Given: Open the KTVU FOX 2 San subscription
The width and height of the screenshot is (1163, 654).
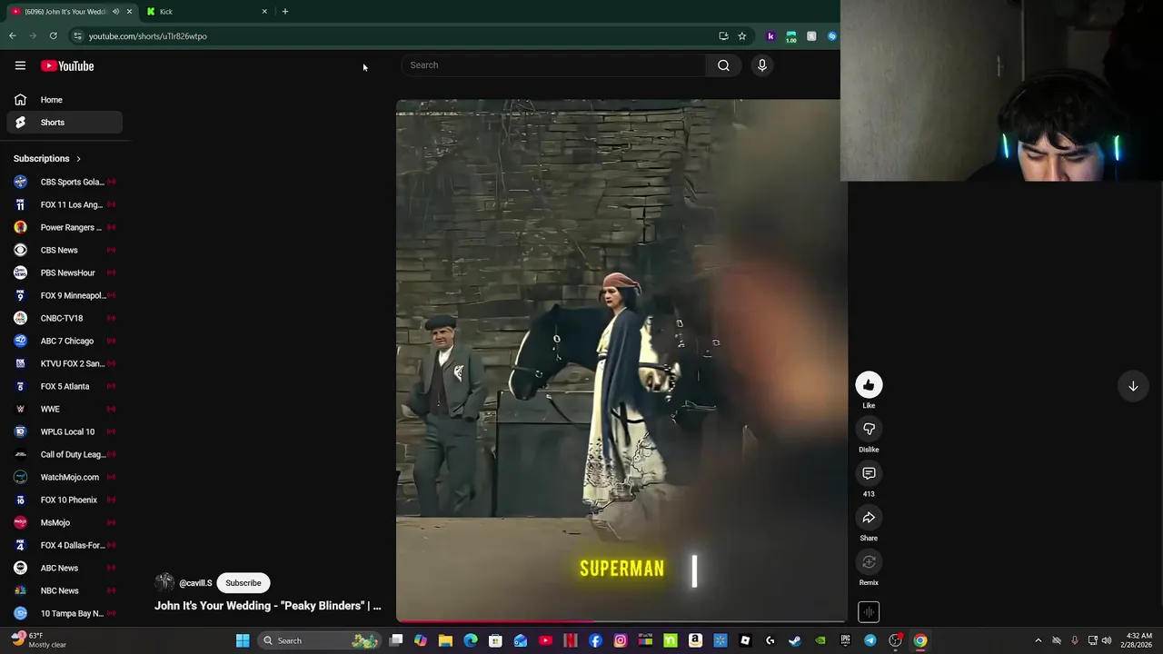Looking at the screenshot, I should pyautogui.click(x=65, y=363).
